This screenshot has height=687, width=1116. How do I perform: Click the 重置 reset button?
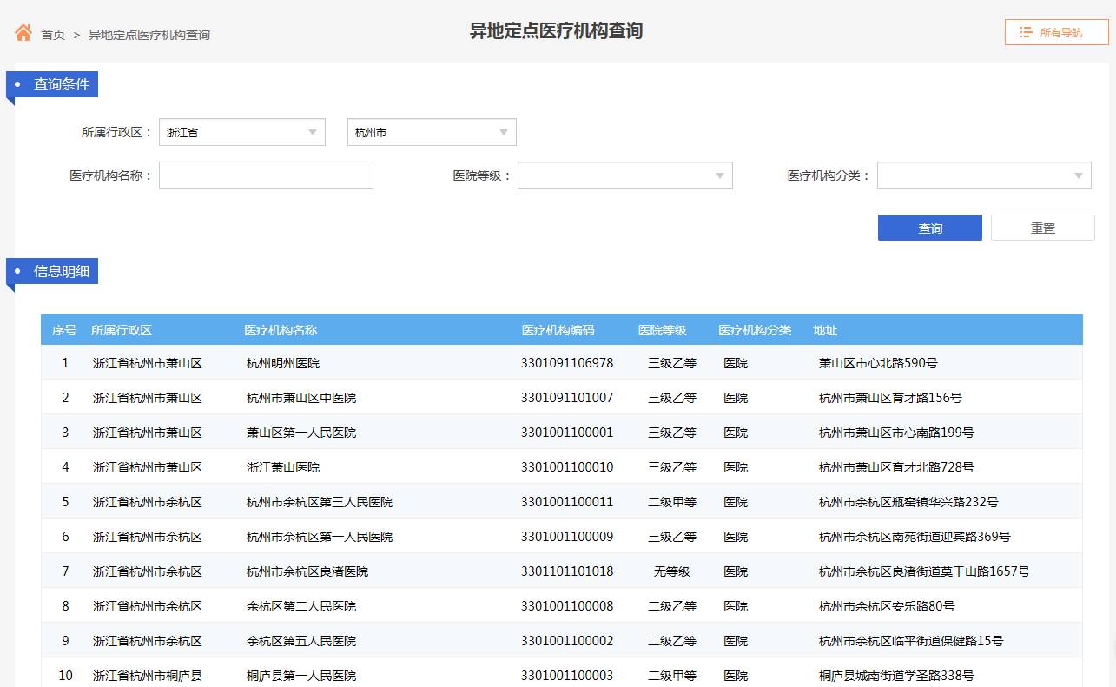(x=1043, y=228)
